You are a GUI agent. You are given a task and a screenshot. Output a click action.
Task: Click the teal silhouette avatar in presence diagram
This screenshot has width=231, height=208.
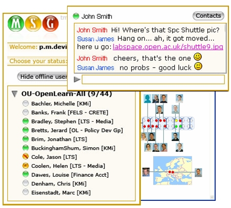(x=148, y=99)
